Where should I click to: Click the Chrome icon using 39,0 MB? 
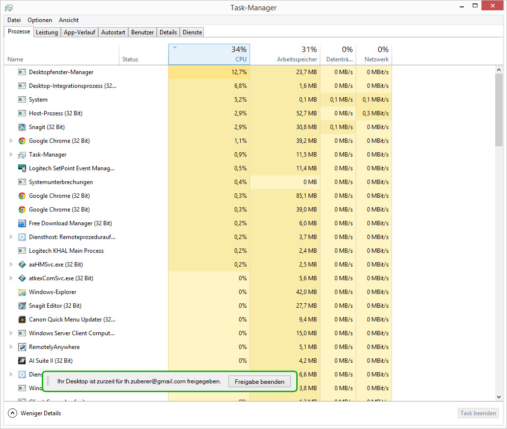click(22, 210)
